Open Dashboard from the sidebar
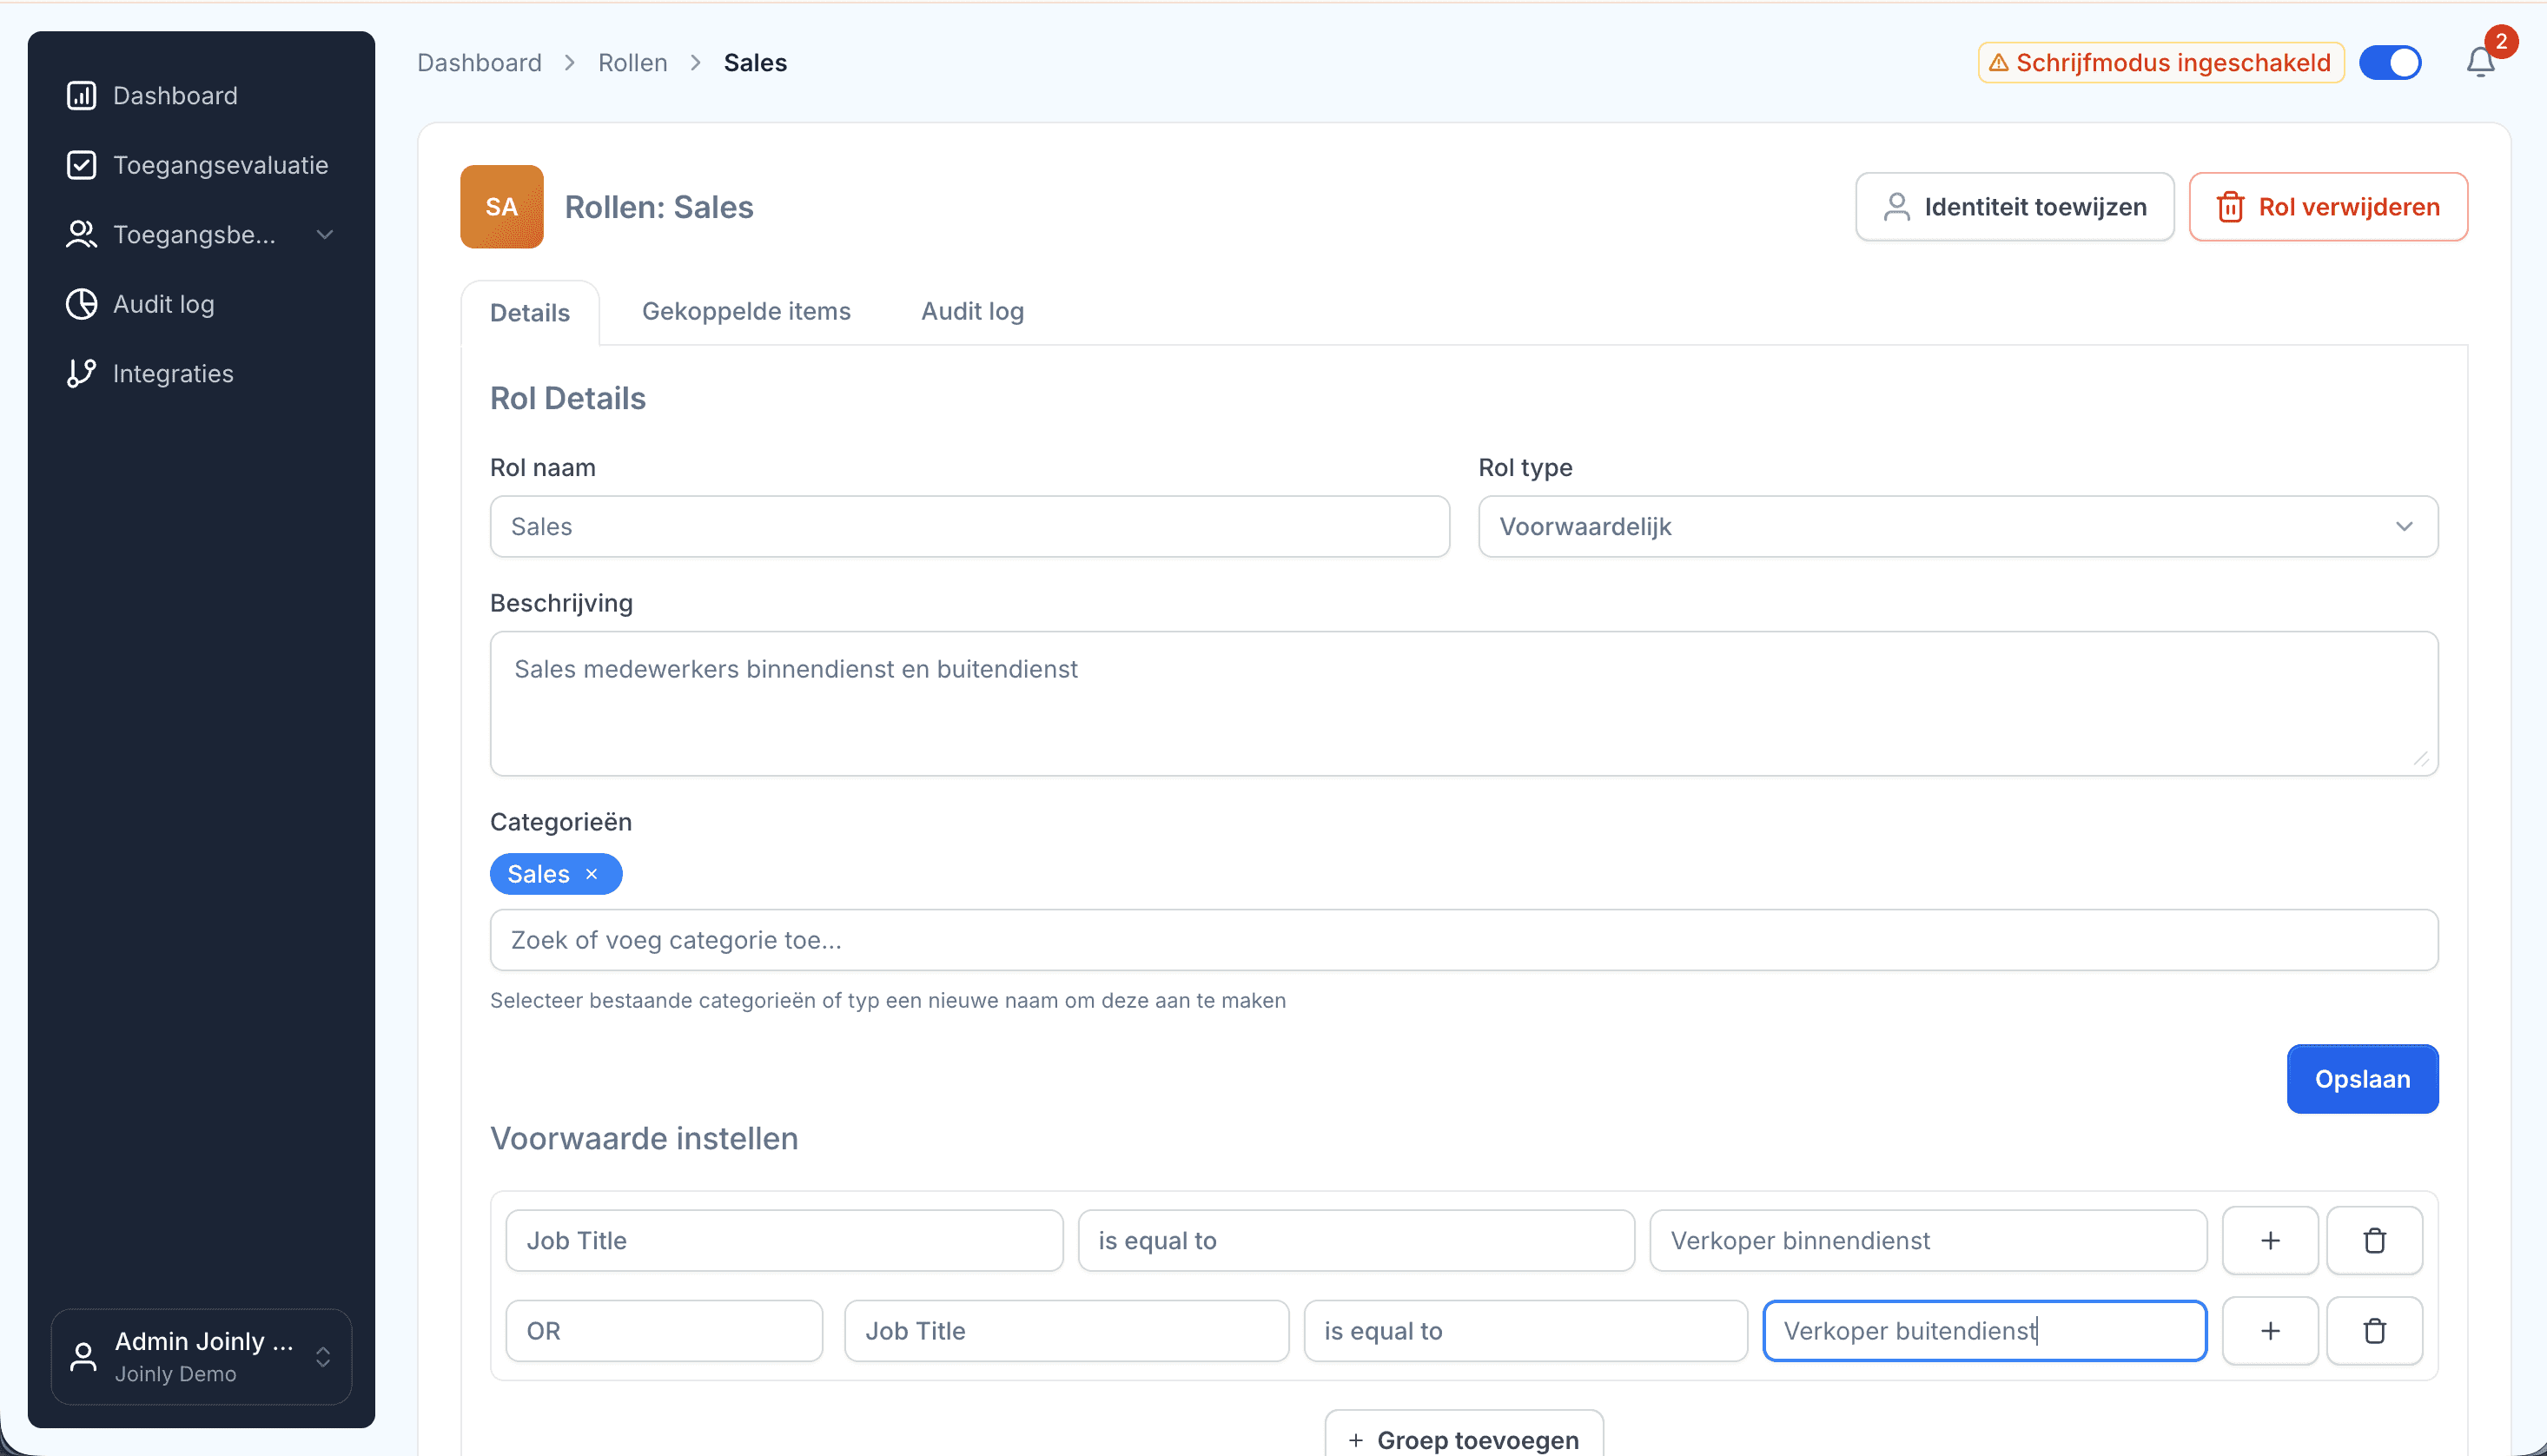The height and width of the screenshot is (1456, 2547). pyautogui.click(x=201, y=95)
